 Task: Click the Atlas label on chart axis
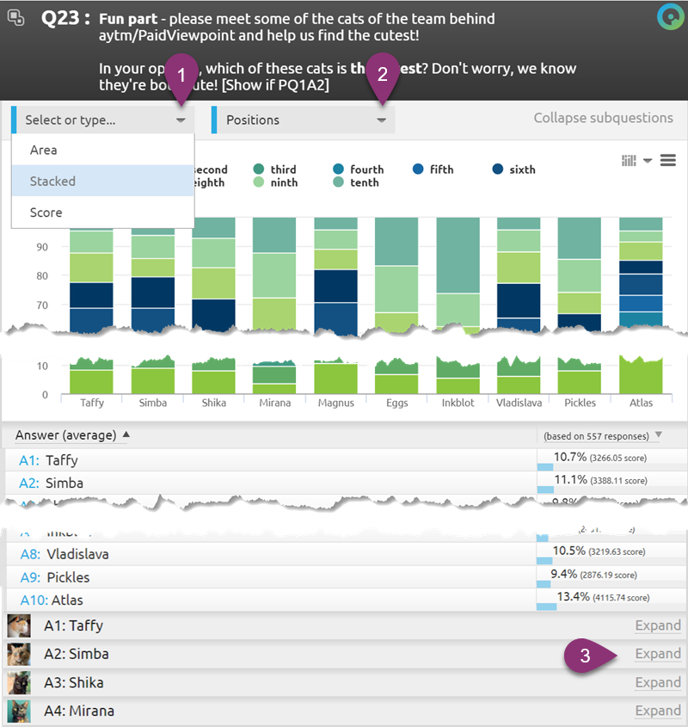(x=642, y=403)
